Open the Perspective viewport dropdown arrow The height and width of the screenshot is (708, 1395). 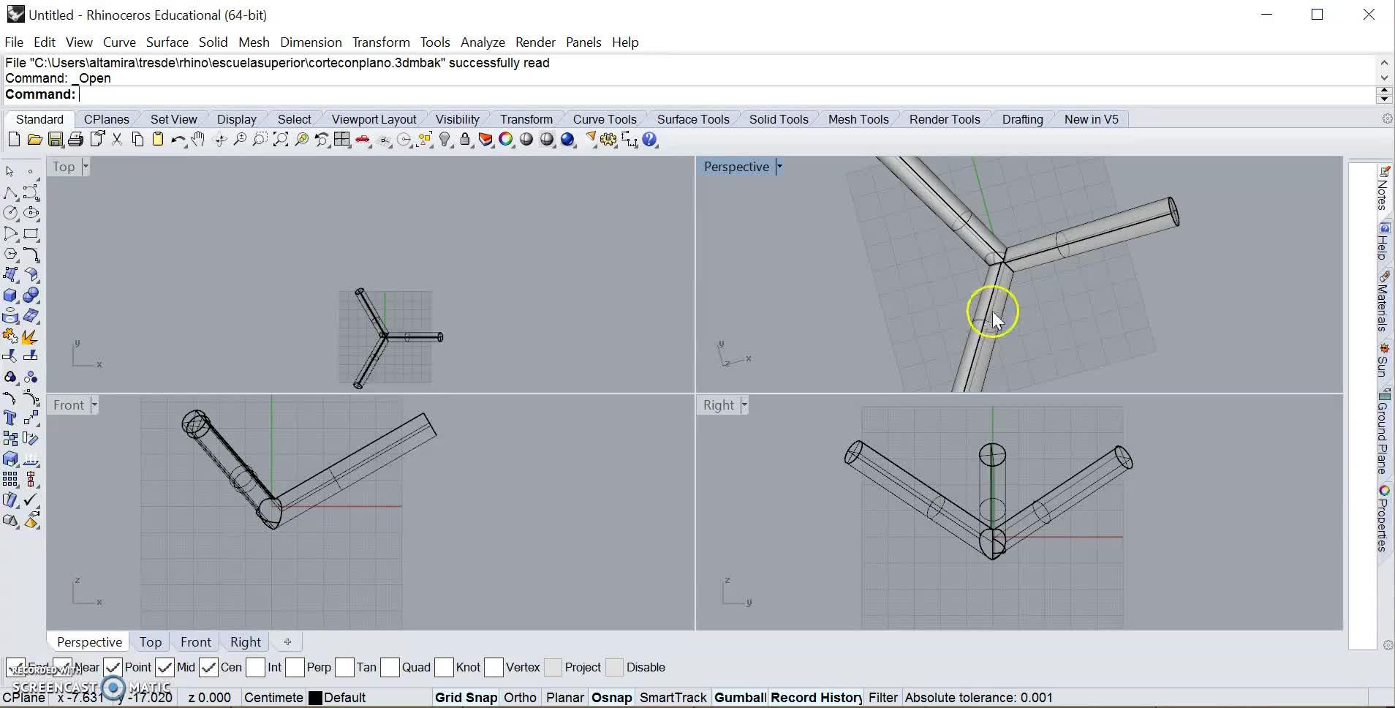[x=779, y=167]
